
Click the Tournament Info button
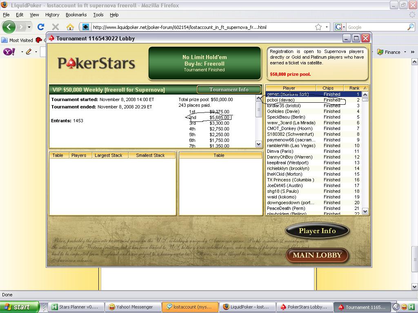click(229, 90)
